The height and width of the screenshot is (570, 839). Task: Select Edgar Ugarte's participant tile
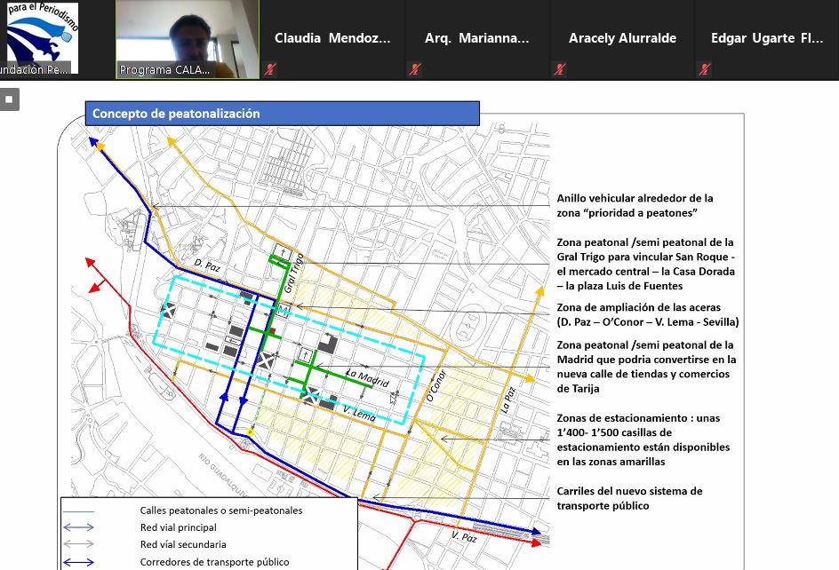pos(766,39)
